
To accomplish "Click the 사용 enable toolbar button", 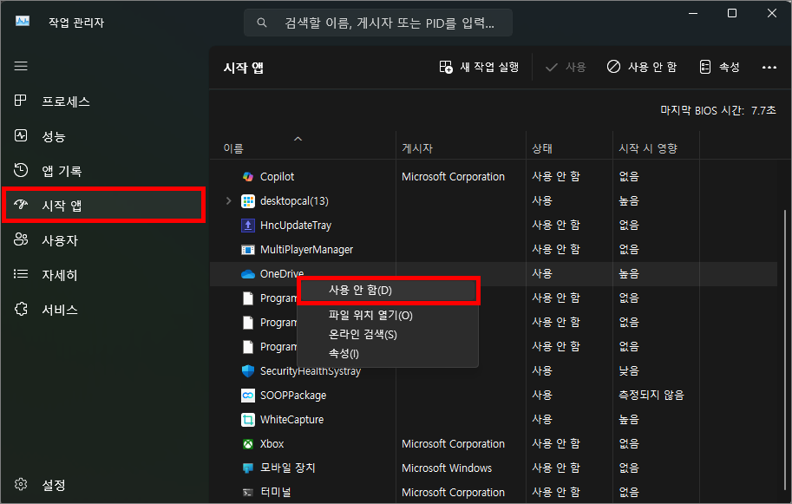I will (x=566, y=67).
